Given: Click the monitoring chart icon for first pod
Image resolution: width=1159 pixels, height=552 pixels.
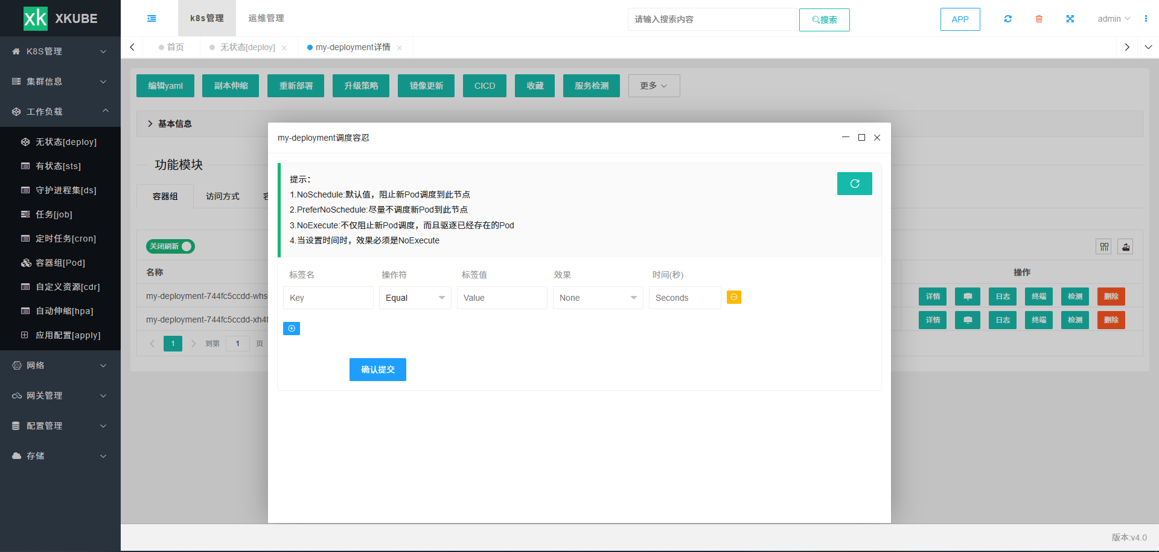Looking at the screenshot, I should 968,297.
